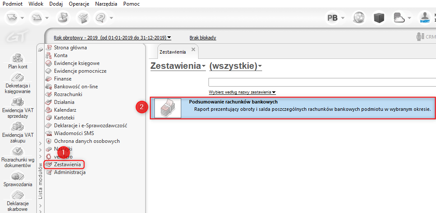436x213 pixels.
Task: Select Kalendarz in module list
Action: click(65, 110)
